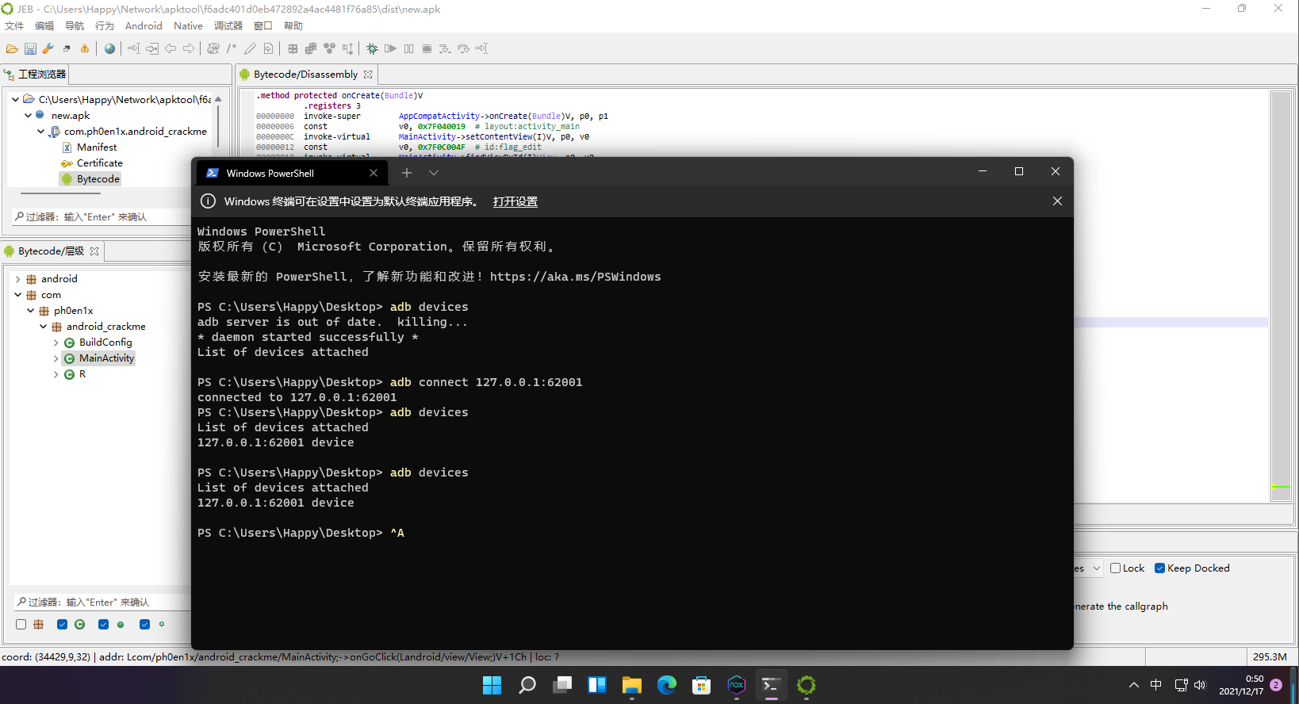Select Certificate in project tree
The image size is (1299, 704).
(x=100, y=163)
